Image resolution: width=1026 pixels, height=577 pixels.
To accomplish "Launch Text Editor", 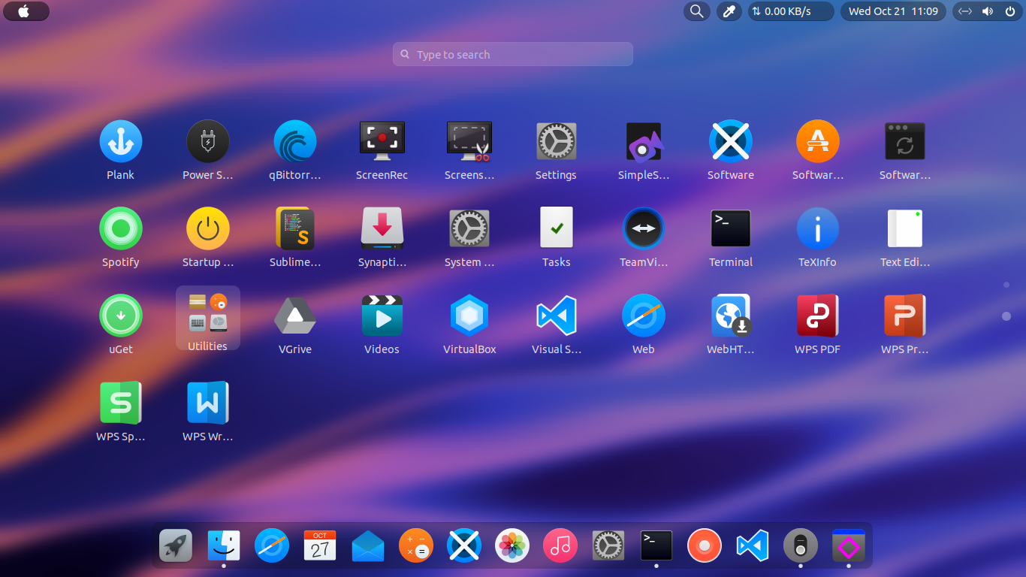I will pyautogui.click(x=904, y=228).
